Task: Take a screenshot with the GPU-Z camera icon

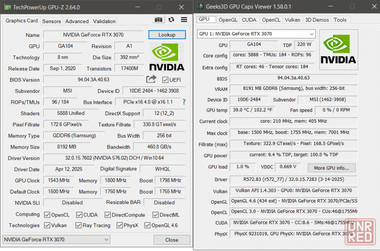Action: click(x=158, y=20)
